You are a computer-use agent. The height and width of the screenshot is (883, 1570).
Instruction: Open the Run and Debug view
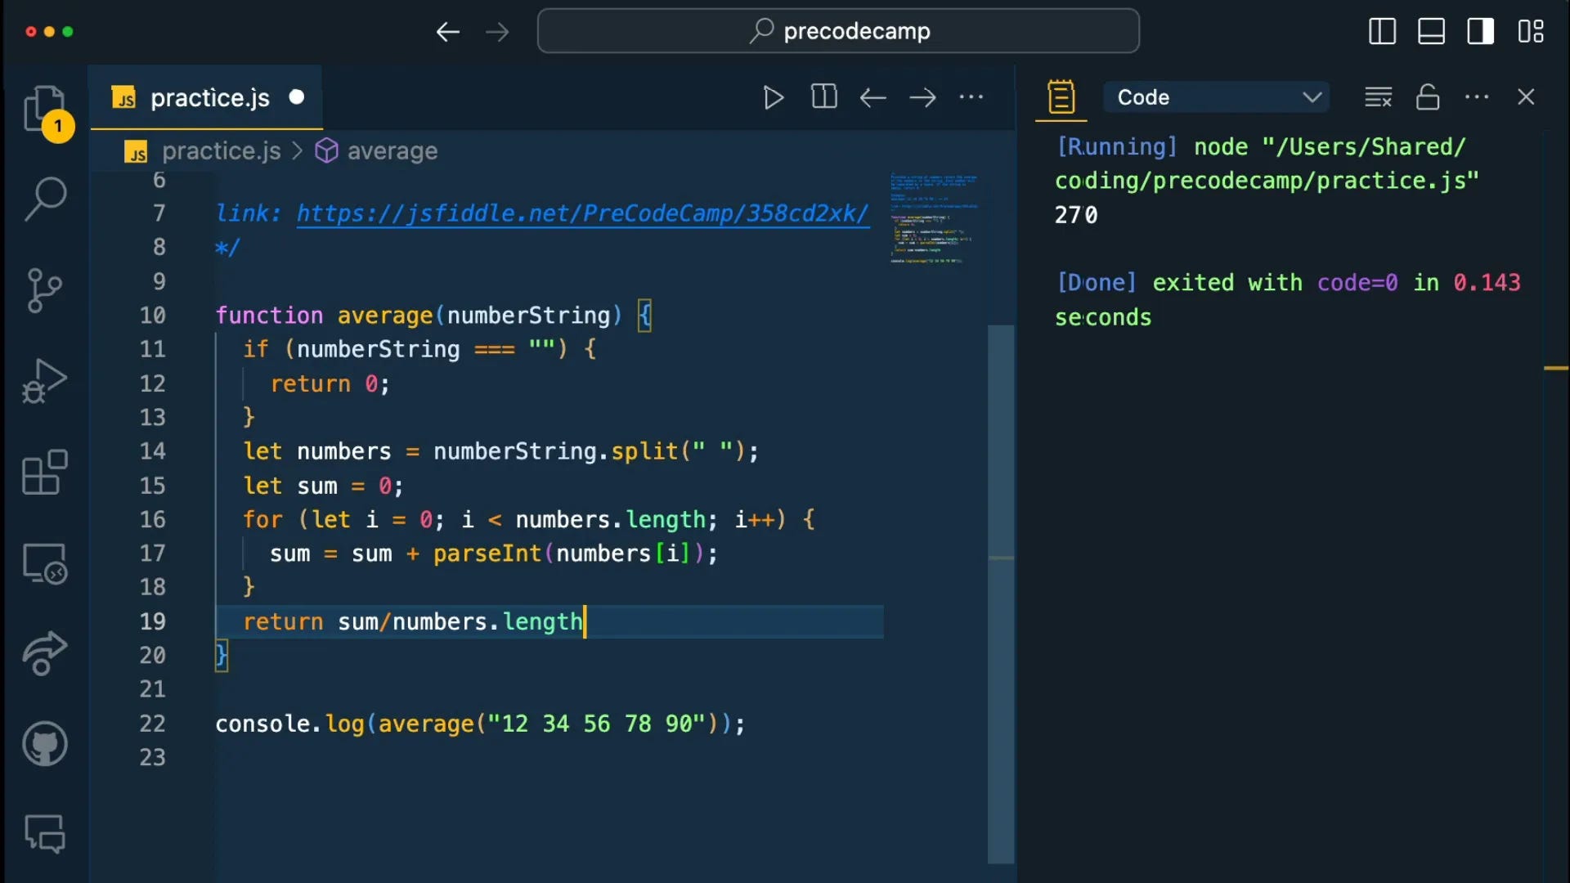pos(45,381)
